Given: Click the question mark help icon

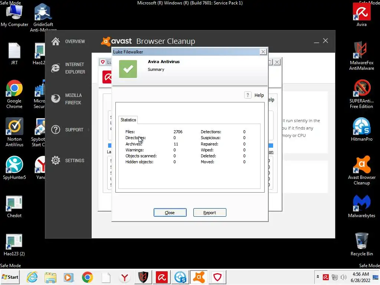Looking at the screenshot, I should pos(248,95).
